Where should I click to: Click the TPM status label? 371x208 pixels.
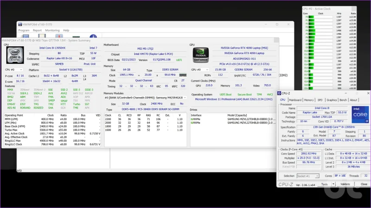259,95
